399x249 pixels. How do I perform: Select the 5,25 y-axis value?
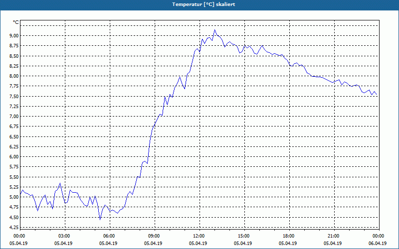tap(14, 187)
